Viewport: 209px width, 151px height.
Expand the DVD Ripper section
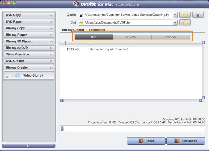(29, 22)
